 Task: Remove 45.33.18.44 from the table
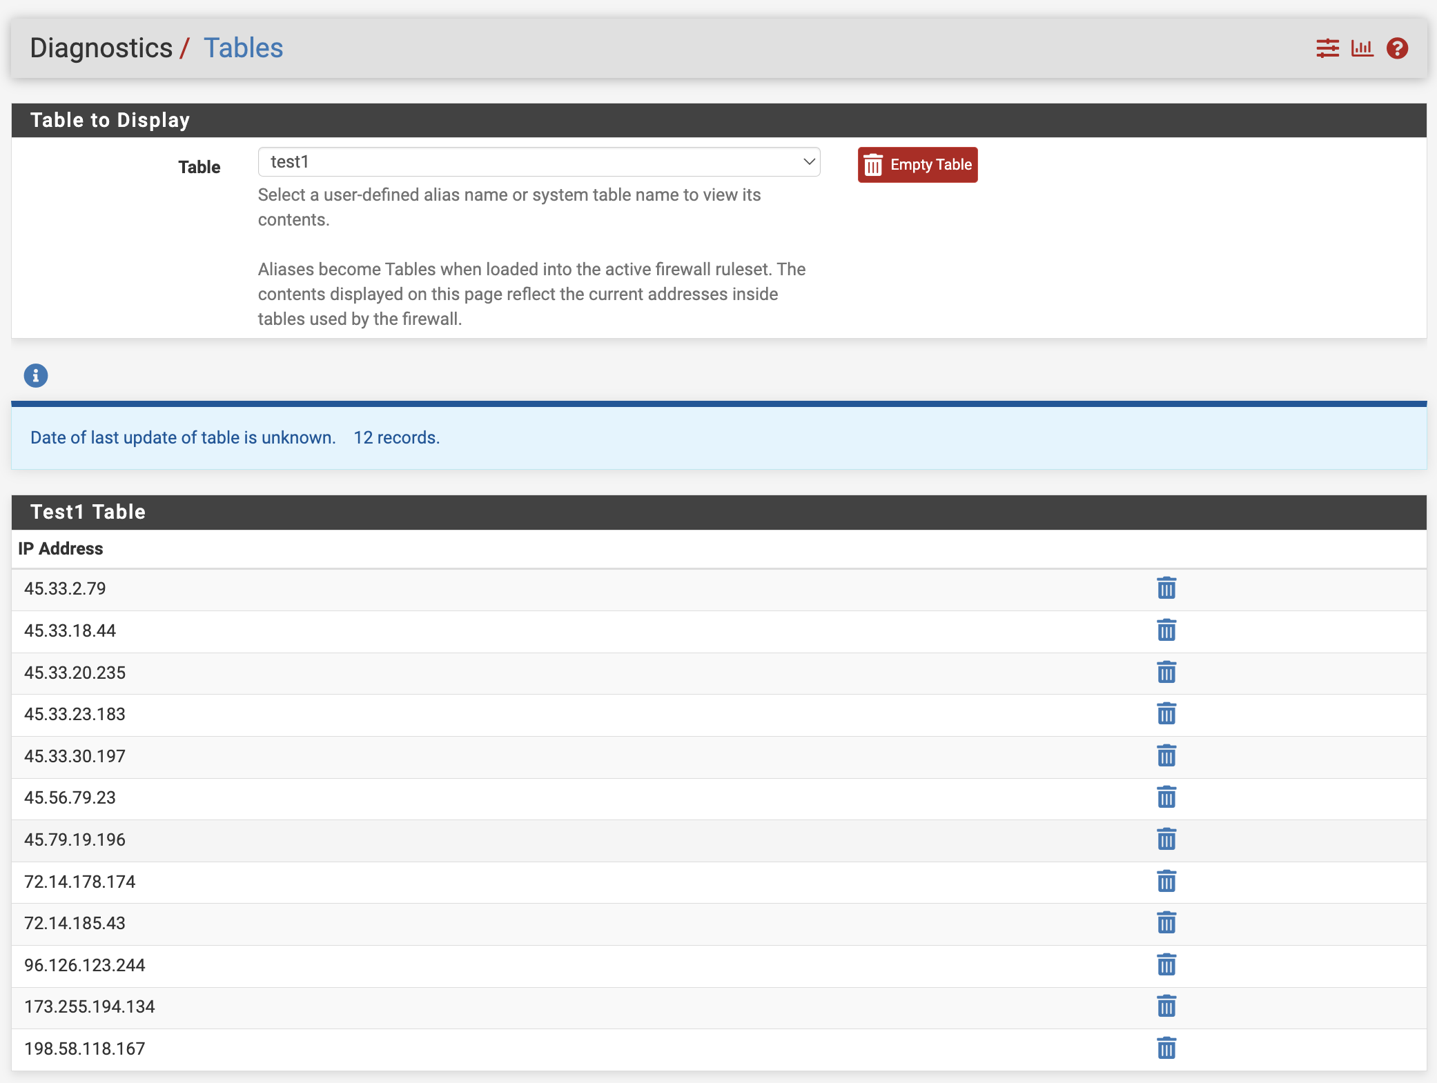click(1166, 630)
